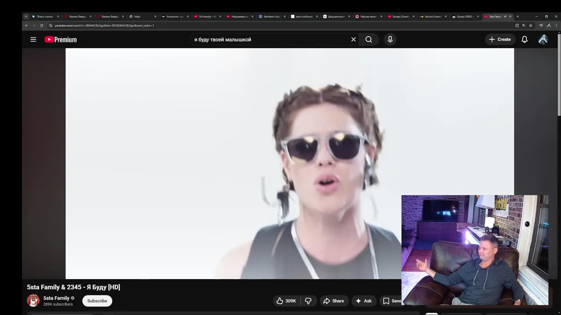The image size is (561, 315).
Task: Open the account avatar menu
Action: tap(543, 39)
